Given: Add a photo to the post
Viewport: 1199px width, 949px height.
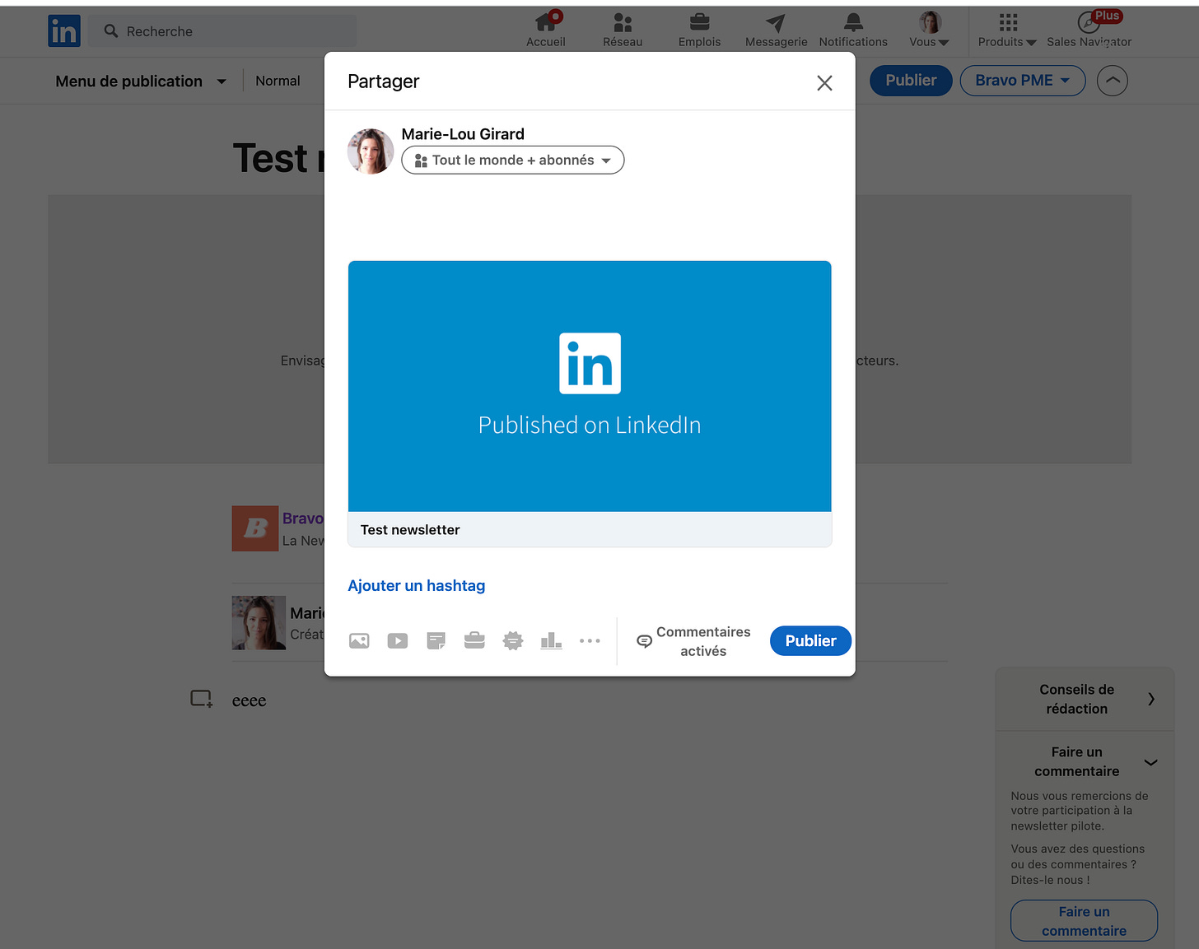Looking at the screenshot, I should (359, 640).
